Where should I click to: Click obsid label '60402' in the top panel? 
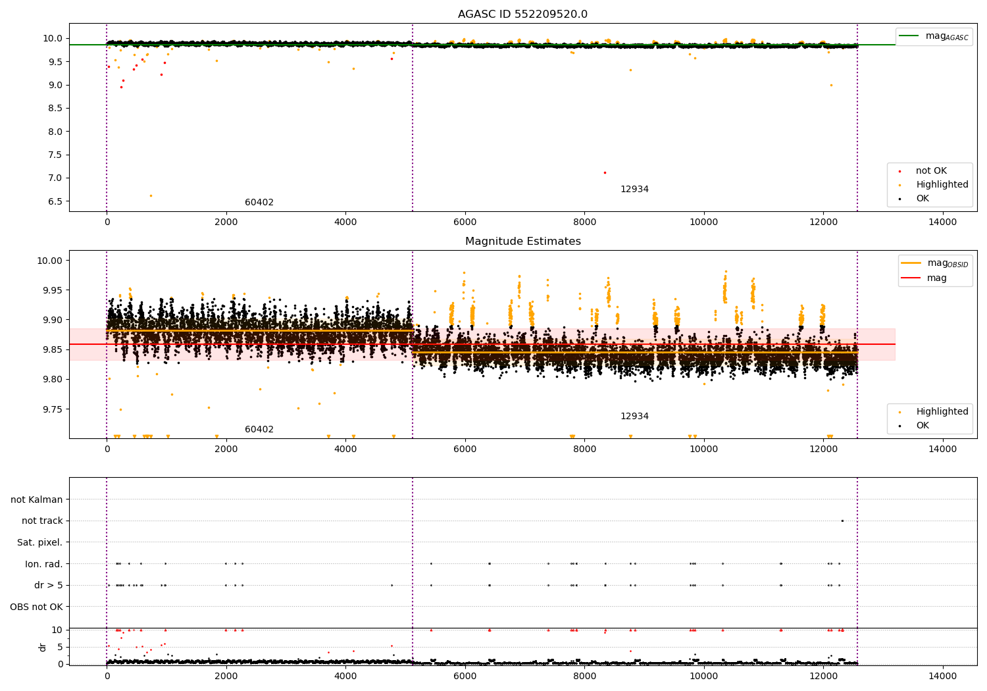(259, 203)
